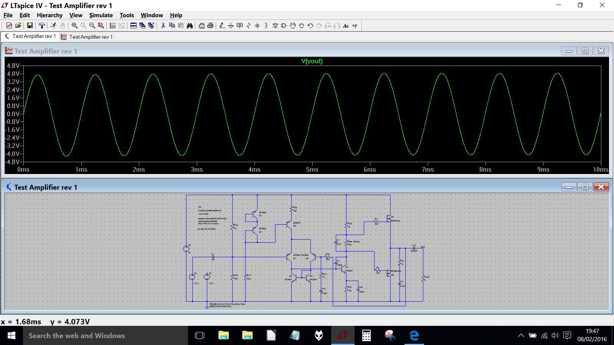This screenshot has height=345, width=614.
Task: Open the Hierarchy menu
Action: [50, 15]
